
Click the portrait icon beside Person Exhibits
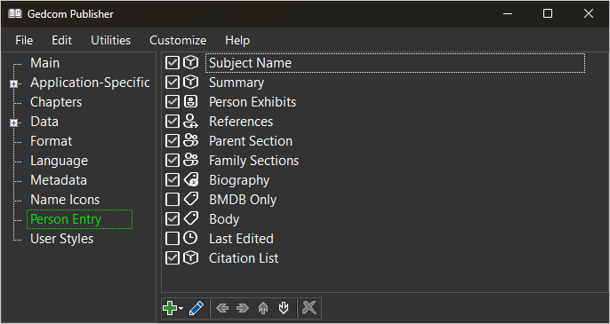click(190, 102)
